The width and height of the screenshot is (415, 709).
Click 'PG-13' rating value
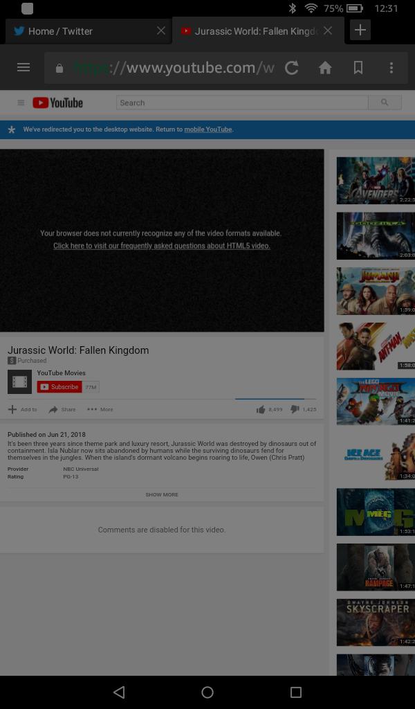[x=71, y=476]
